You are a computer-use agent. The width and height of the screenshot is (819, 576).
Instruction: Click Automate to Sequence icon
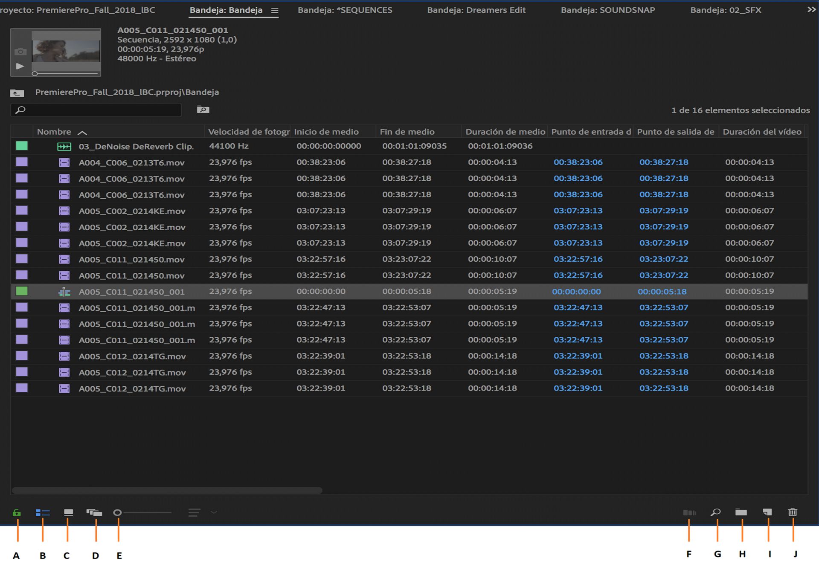(x=689, y=512)
